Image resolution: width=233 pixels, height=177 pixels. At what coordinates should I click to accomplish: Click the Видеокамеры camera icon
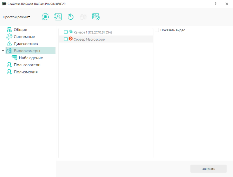coord(9,51)
